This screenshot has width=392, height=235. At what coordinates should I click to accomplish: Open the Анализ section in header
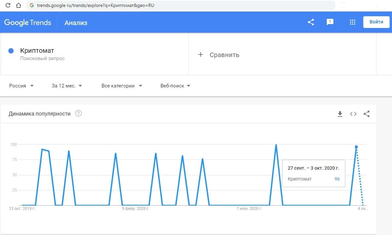coord(76,23)
